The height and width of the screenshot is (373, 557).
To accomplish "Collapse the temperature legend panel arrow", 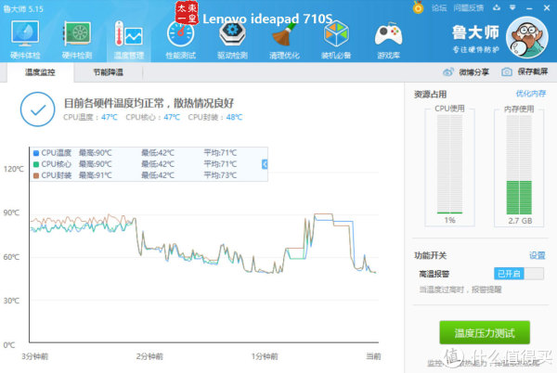I will tap(265, 164).
